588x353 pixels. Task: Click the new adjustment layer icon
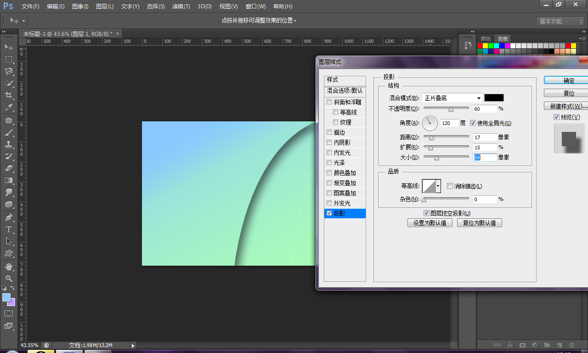[x=535, y=345]
